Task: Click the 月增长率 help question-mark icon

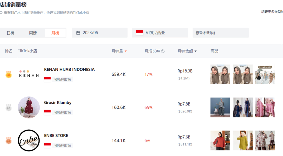Action: coord(163,51)
